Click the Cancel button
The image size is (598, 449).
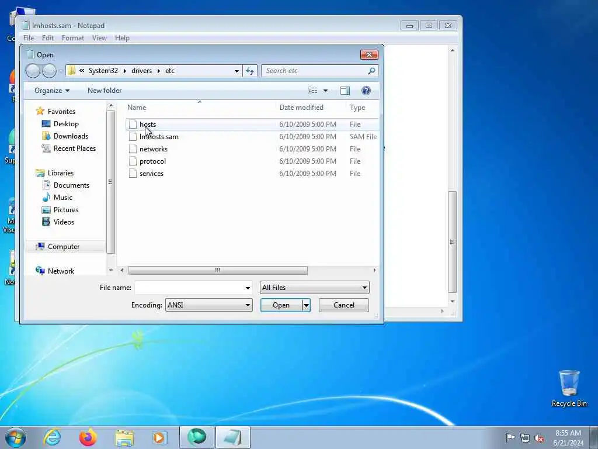point(343,305)
